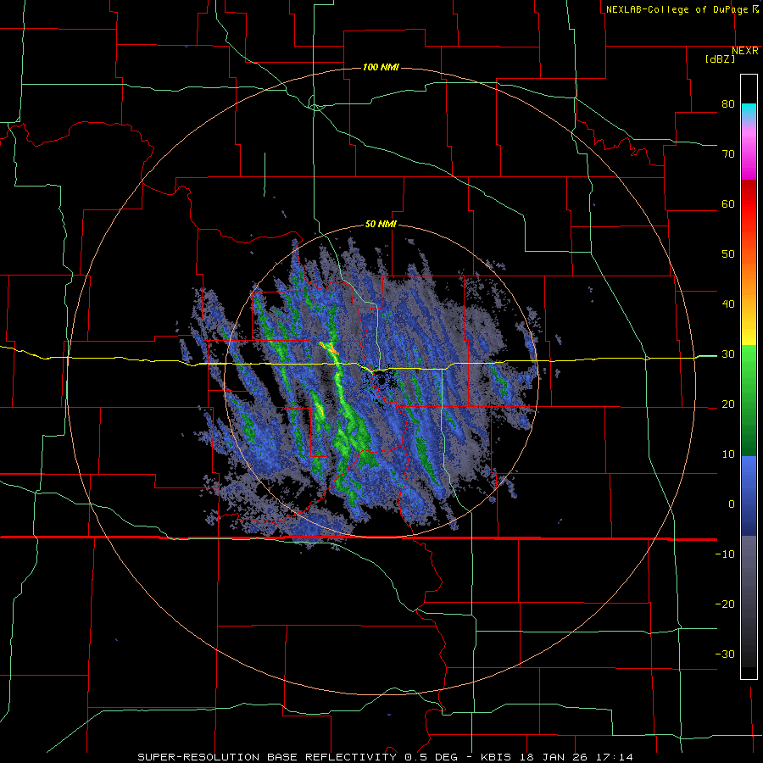Click the [dBZ] legend unit label
This screenshot has height=763, width=763.
click(720, 58)
